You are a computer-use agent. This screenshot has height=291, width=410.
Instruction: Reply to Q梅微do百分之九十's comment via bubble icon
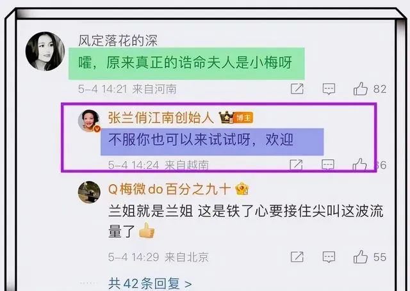(x=329, y=257)
